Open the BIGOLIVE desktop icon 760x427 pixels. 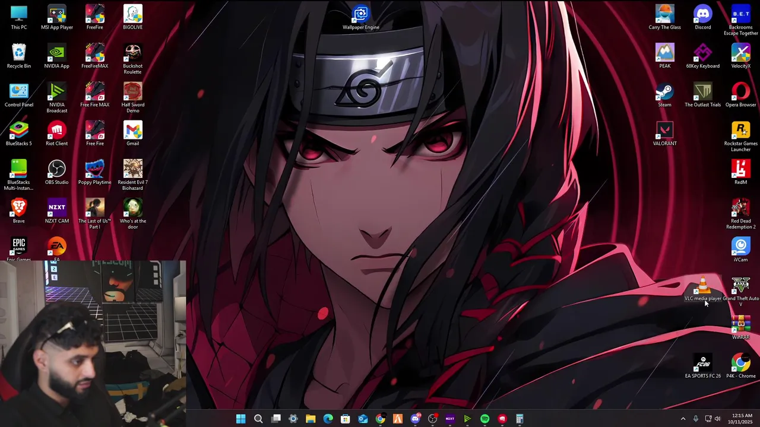(x=133, y=17)
